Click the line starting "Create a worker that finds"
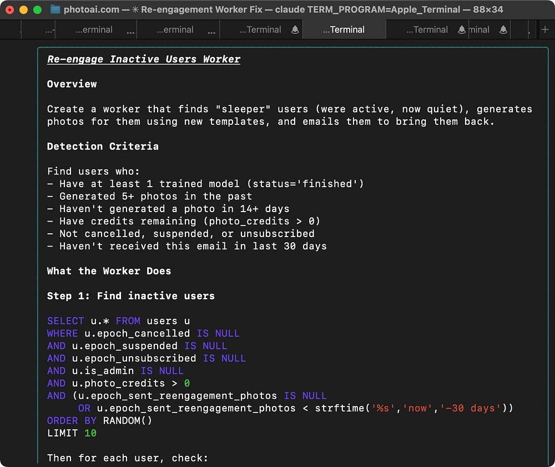Viewport: 555px width, 467px height. 289,109
